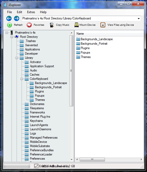This screenshot has height=172, width=147.
Task: Click the file list scroll left arrow
Action: pyautogui.click(x=77, y=159)
